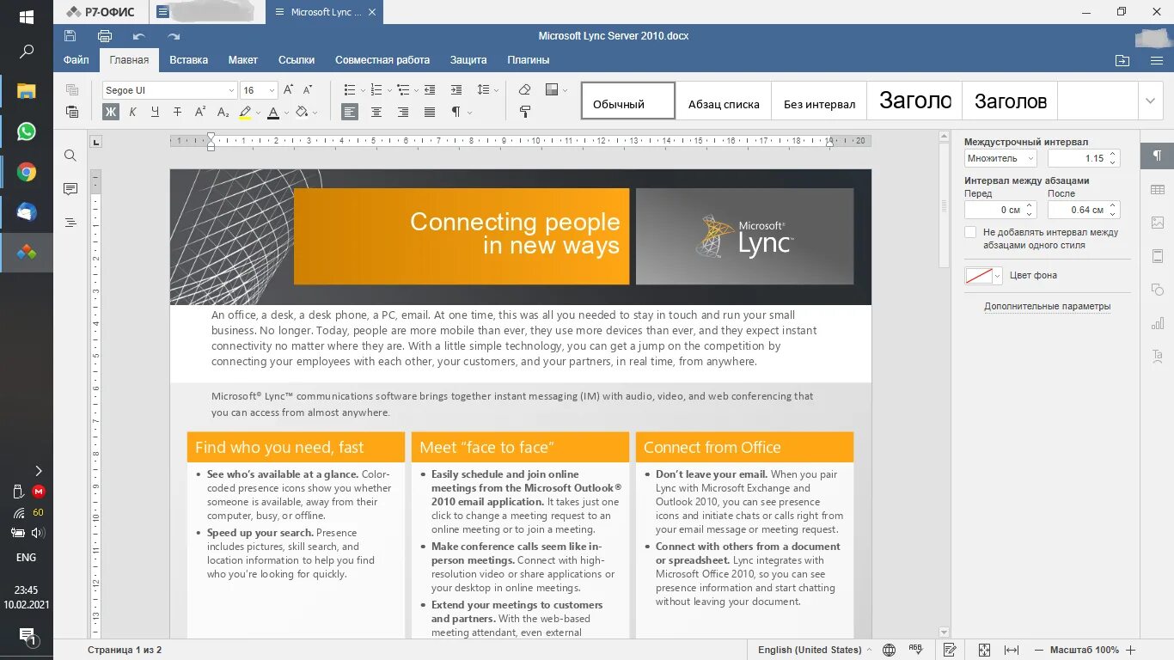Zoom in with the plus button
This screenshot has width=1174, height=660.
[x=1131, y=650]
